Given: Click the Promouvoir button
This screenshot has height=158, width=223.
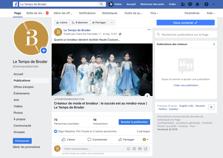Looking at the screenshot, I should [x=22, y=141].
